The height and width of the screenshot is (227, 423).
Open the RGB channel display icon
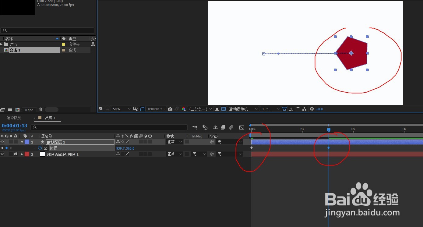[183, 109]
